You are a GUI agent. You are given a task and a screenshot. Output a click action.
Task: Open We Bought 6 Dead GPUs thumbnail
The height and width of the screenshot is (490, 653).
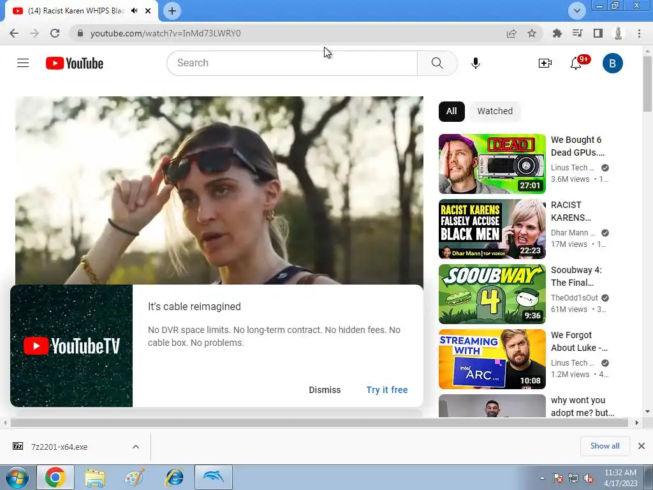coord(492,164)
